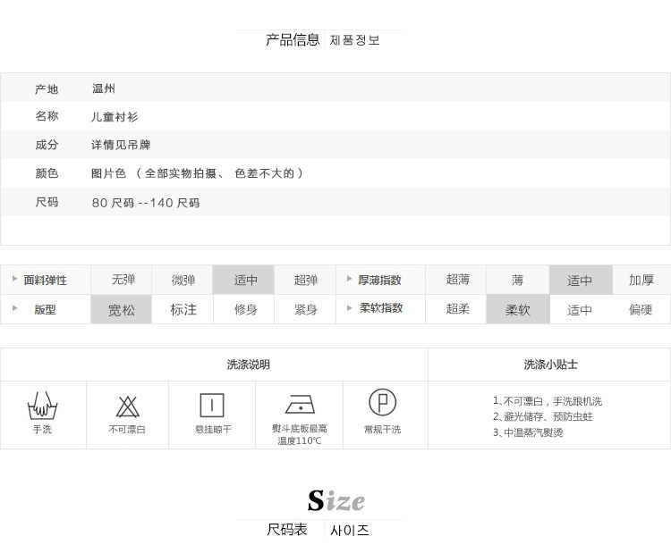671x545 pixels.
Task: Click the 产地 label
Action: click(x=47, y=89)
